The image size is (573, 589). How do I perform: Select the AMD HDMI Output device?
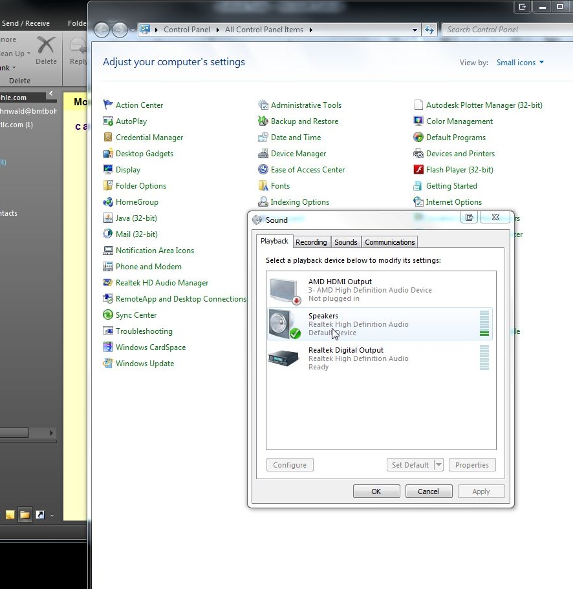click(380, 290)
